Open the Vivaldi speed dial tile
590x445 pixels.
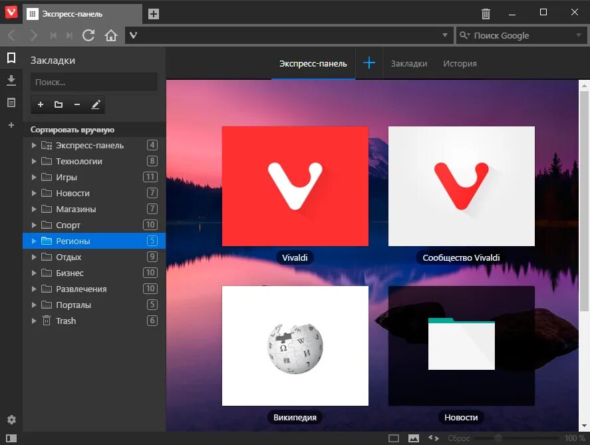point(295,186)
